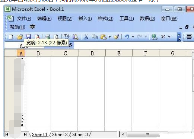This screenshot has width=194, height=139.
Task: Paste using the clipboard icon
Action: click(104, 37)
